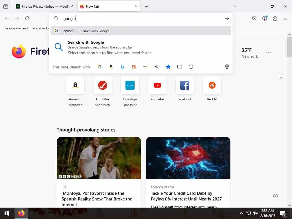292x219 pixels.
Task: Open the Firefox account icon
Action: 265,18
